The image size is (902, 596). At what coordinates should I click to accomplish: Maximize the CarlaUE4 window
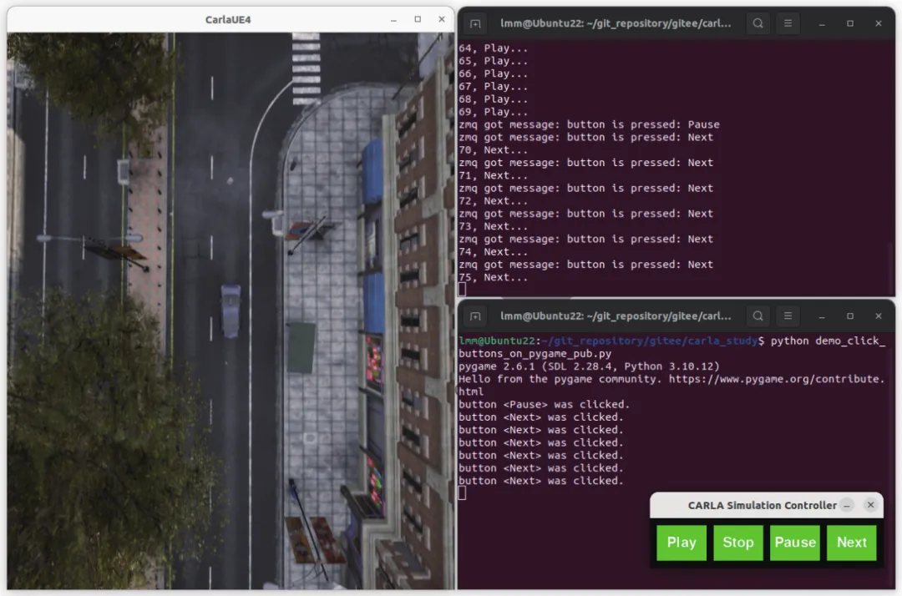coord(418,19)
